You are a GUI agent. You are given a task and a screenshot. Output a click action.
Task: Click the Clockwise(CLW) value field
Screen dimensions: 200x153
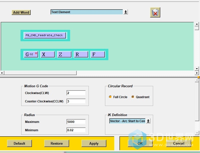coord(76,93)
